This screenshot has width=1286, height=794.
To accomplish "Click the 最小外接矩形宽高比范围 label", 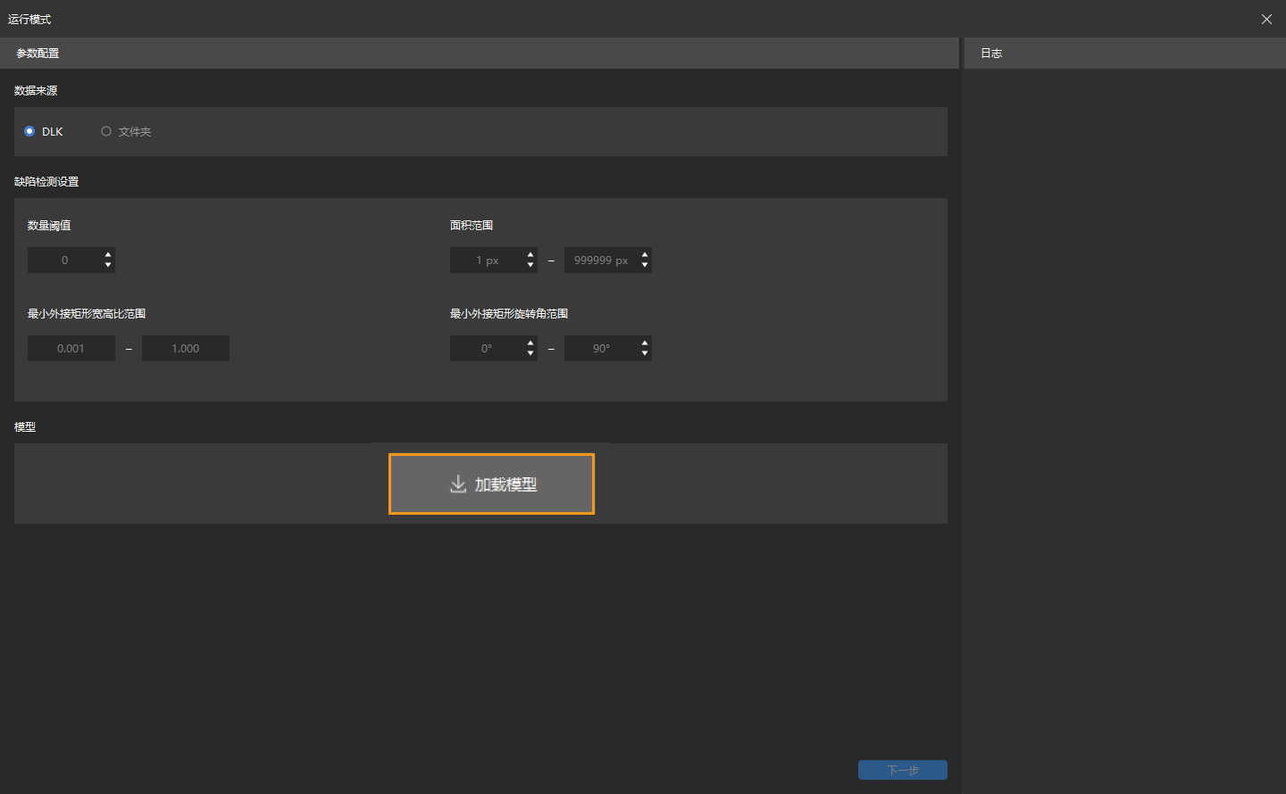I will 87,314.
